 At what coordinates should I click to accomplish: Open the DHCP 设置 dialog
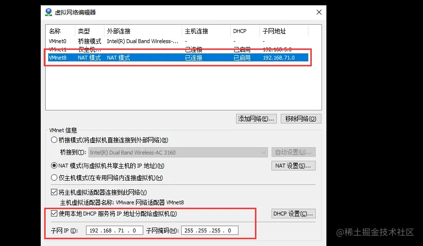pos(293,214)
